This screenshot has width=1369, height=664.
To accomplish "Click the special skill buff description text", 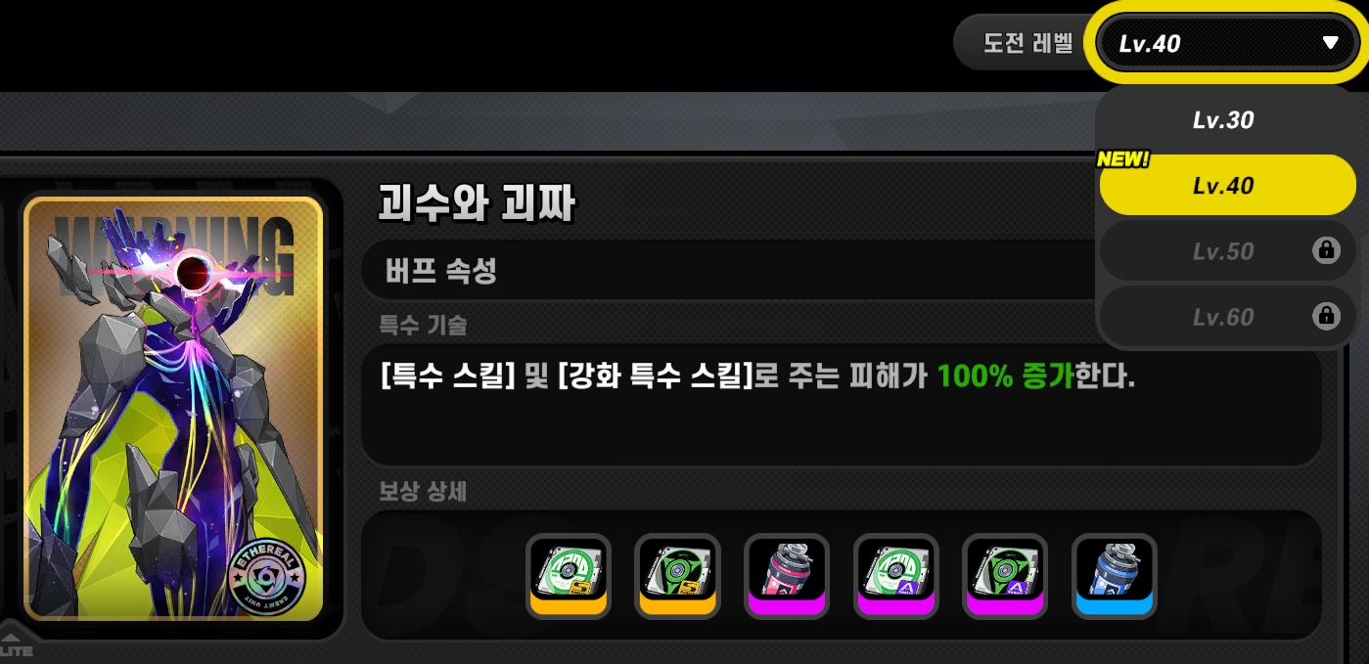I will coord(758,376).
